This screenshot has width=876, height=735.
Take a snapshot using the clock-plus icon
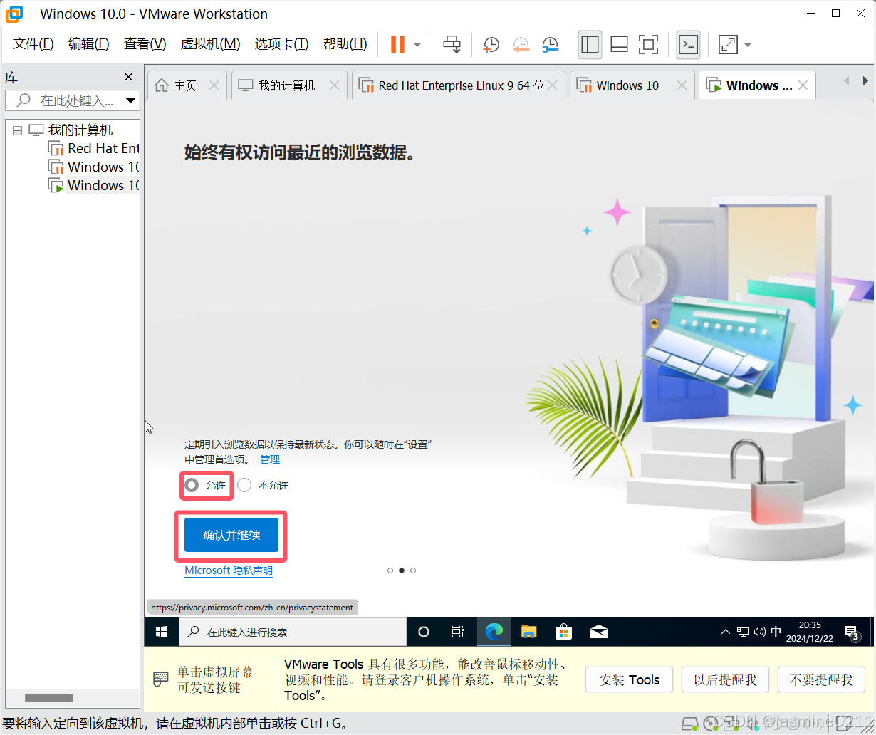tap(491, 45)
